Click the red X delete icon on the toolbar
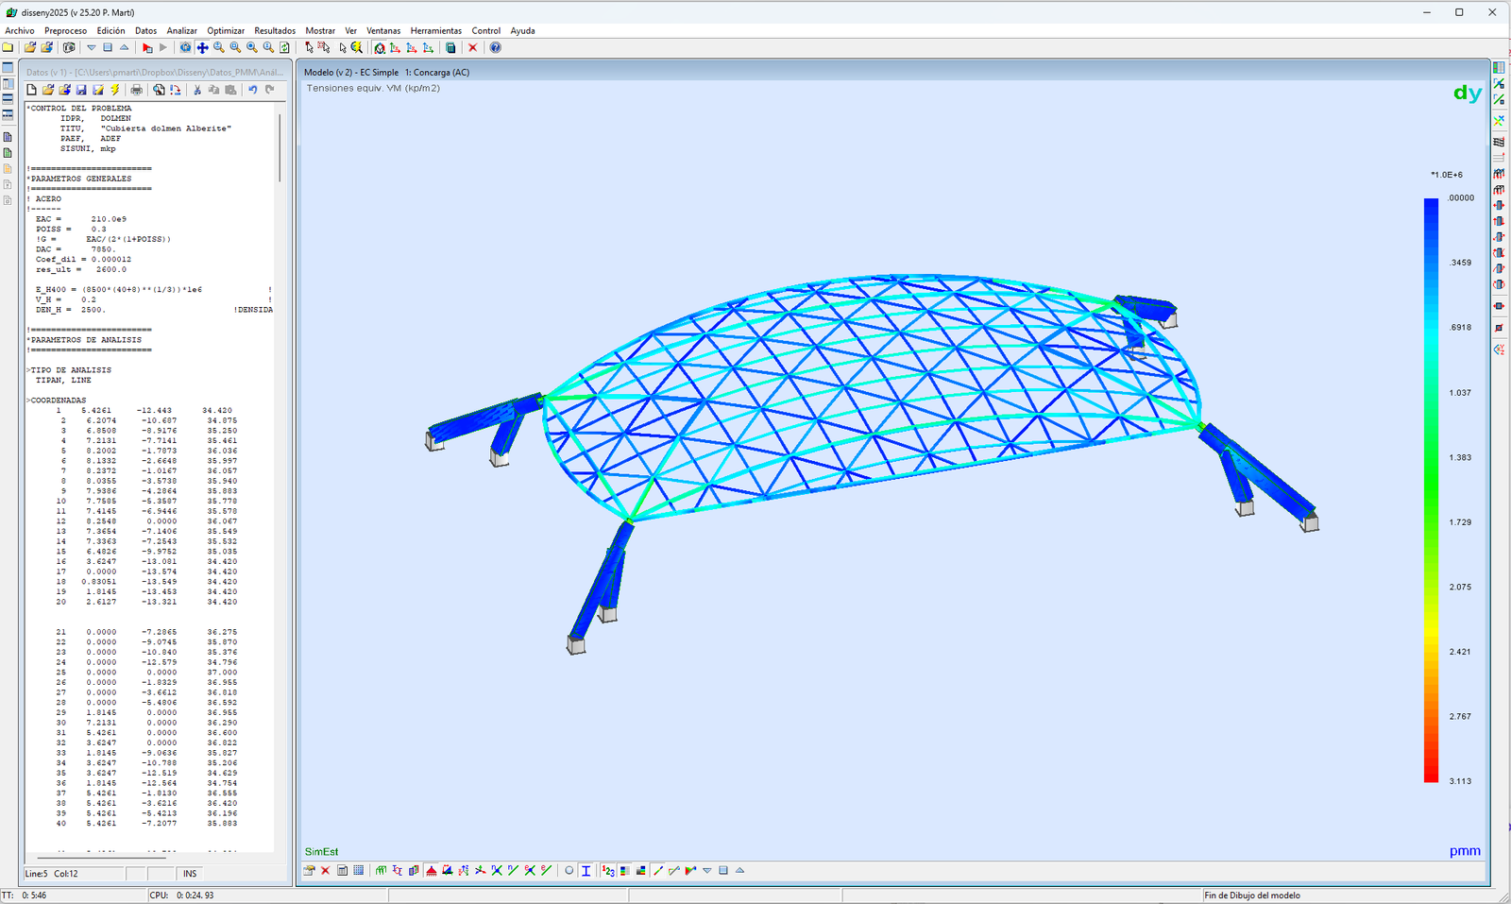This screenshot has width=1511, height=904. click(x=472, y=47)
